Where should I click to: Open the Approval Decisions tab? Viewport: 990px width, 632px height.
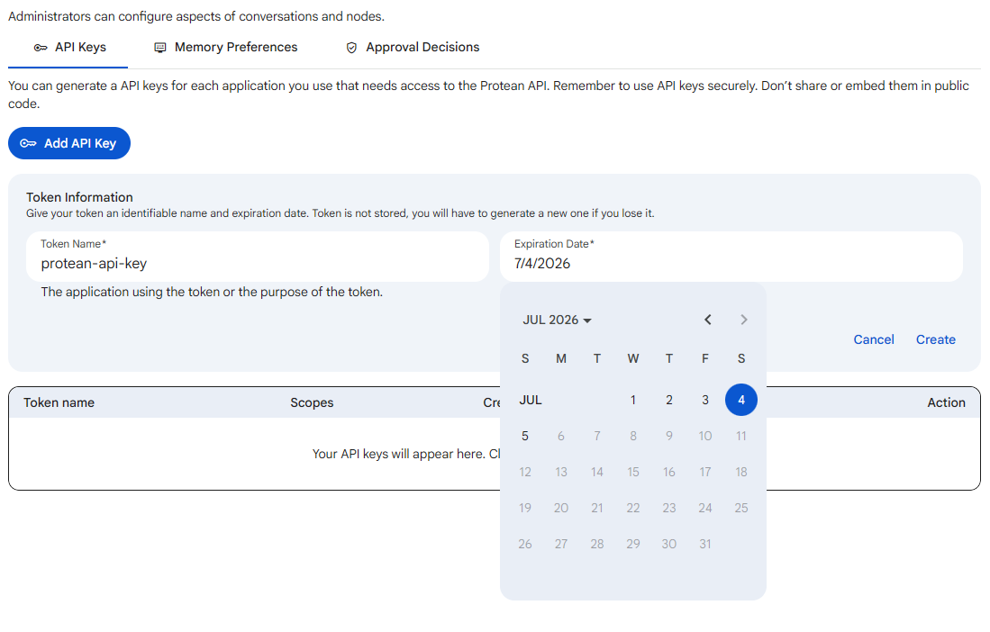413,48
